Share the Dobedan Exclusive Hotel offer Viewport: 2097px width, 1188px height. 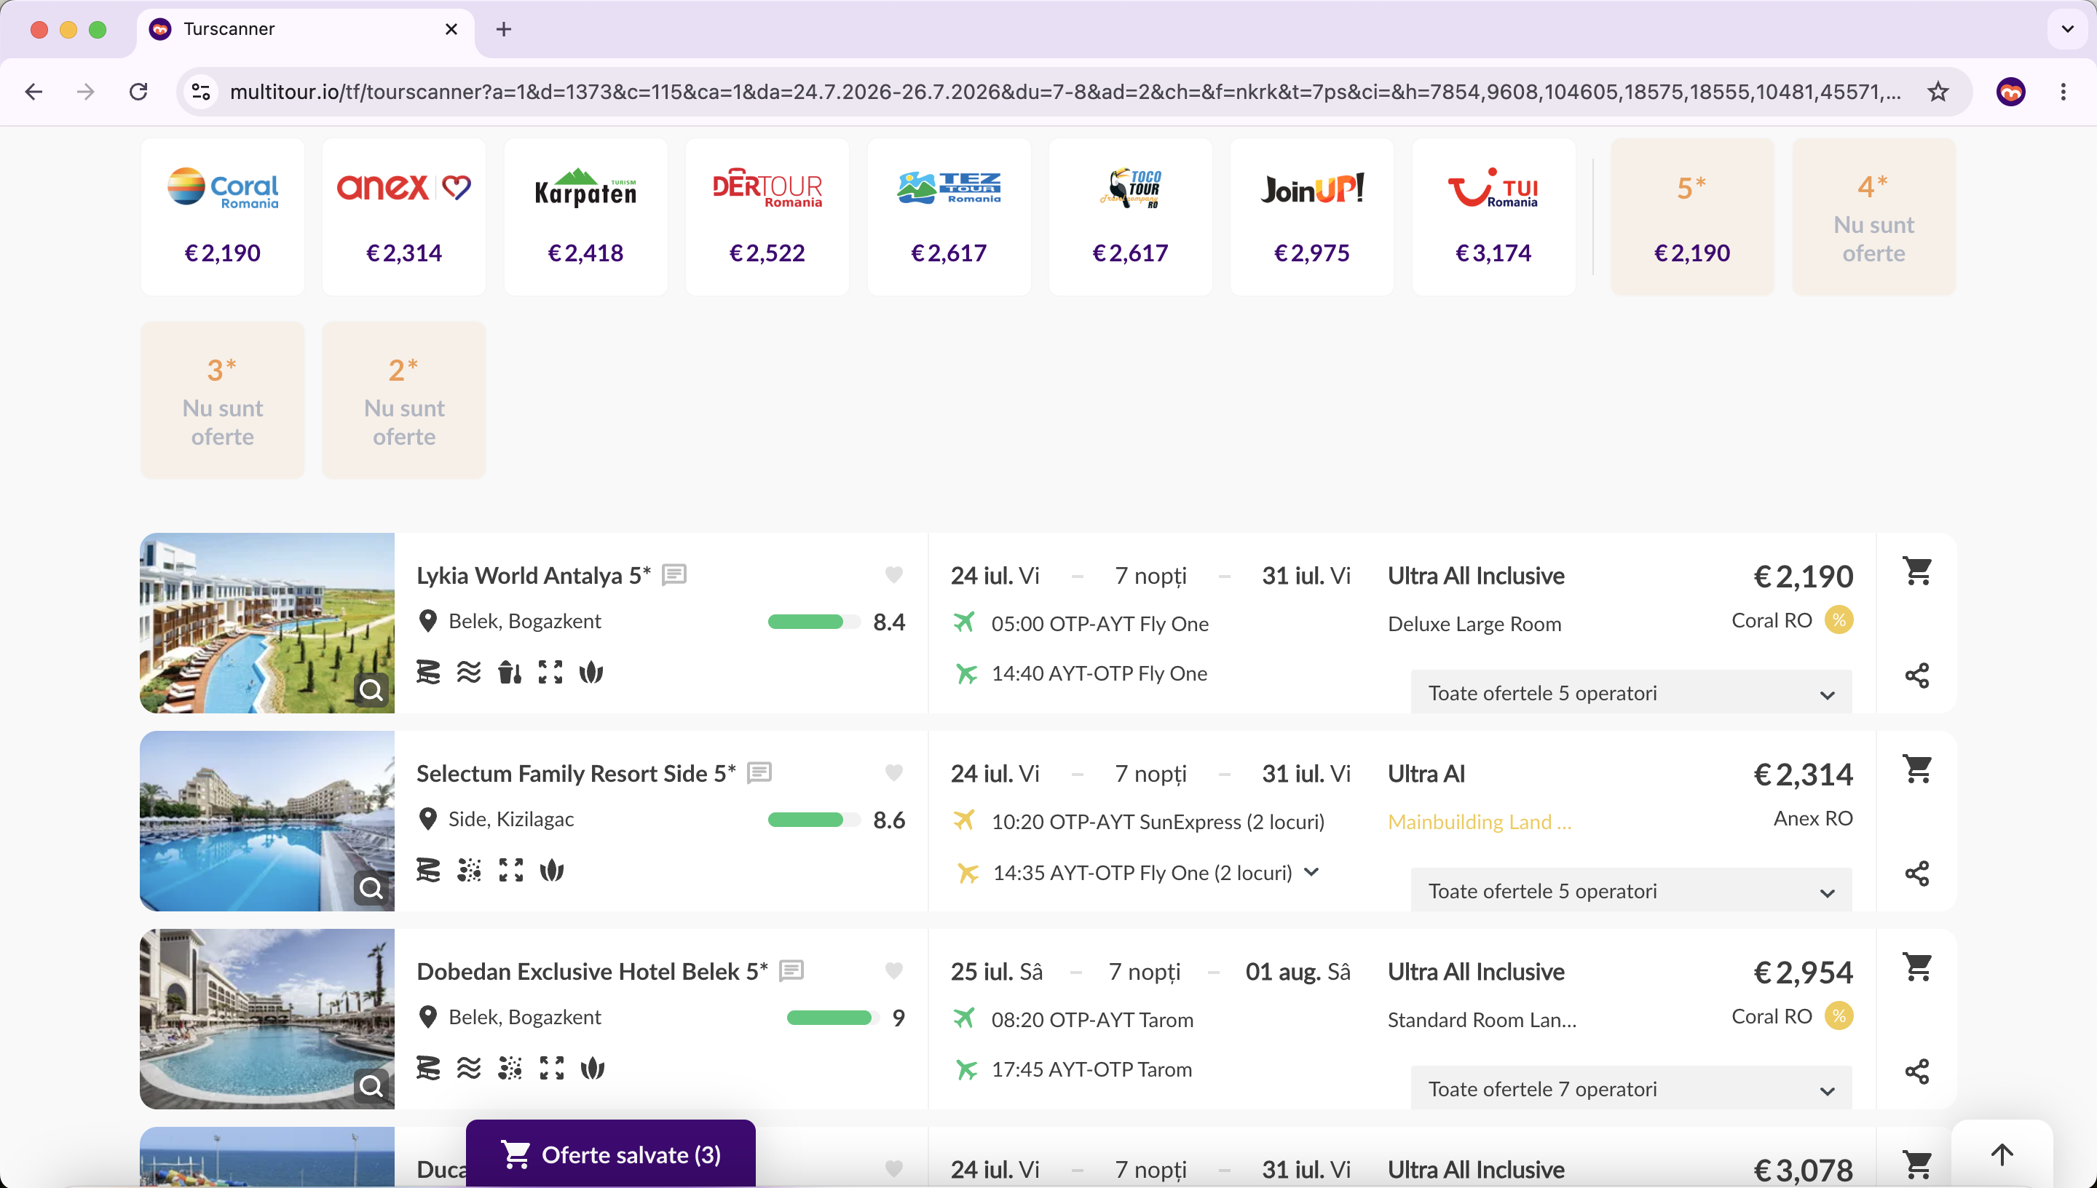1916,1072
